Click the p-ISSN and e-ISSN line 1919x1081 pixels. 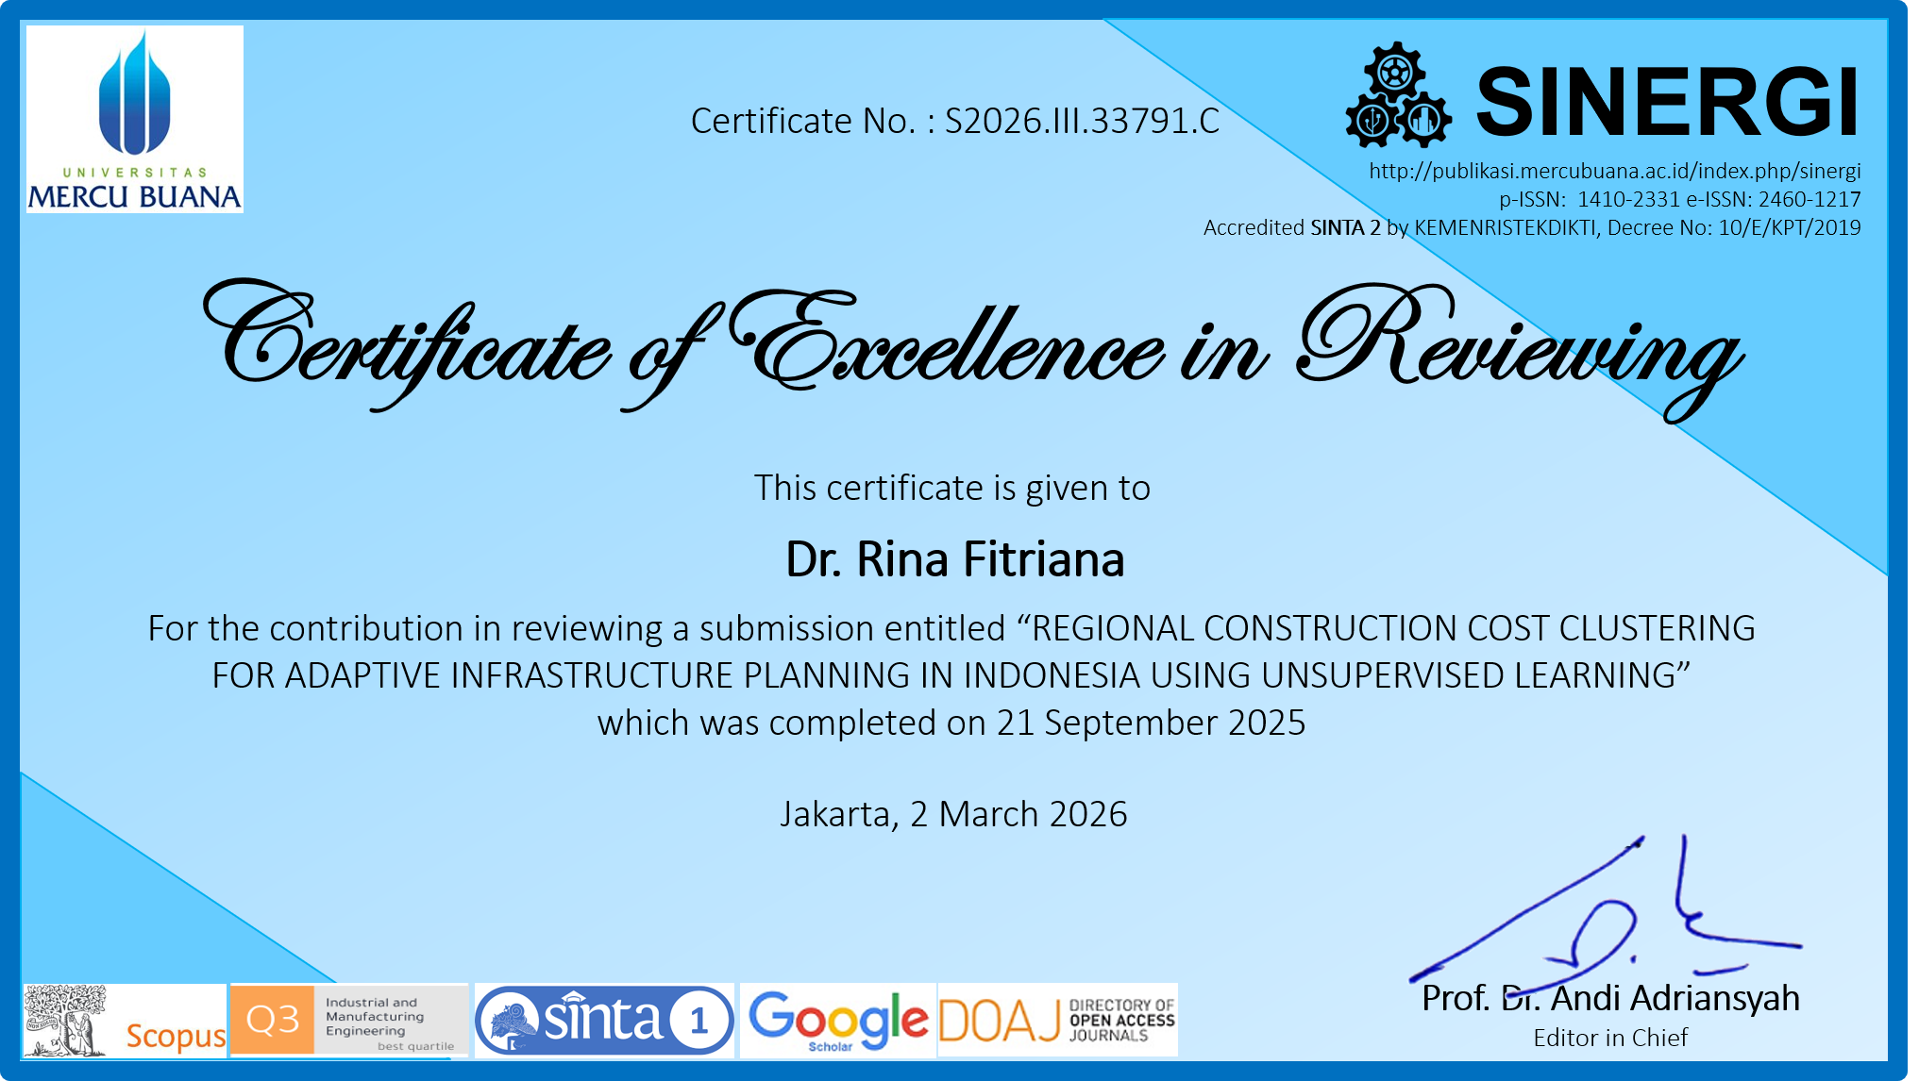coord(1679,199)
